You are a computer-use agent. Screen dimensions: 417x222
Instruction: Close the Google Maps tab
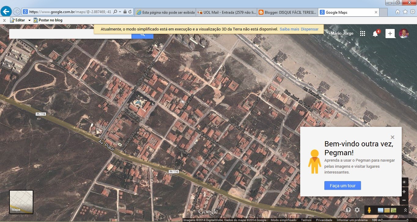coord(376,12)
